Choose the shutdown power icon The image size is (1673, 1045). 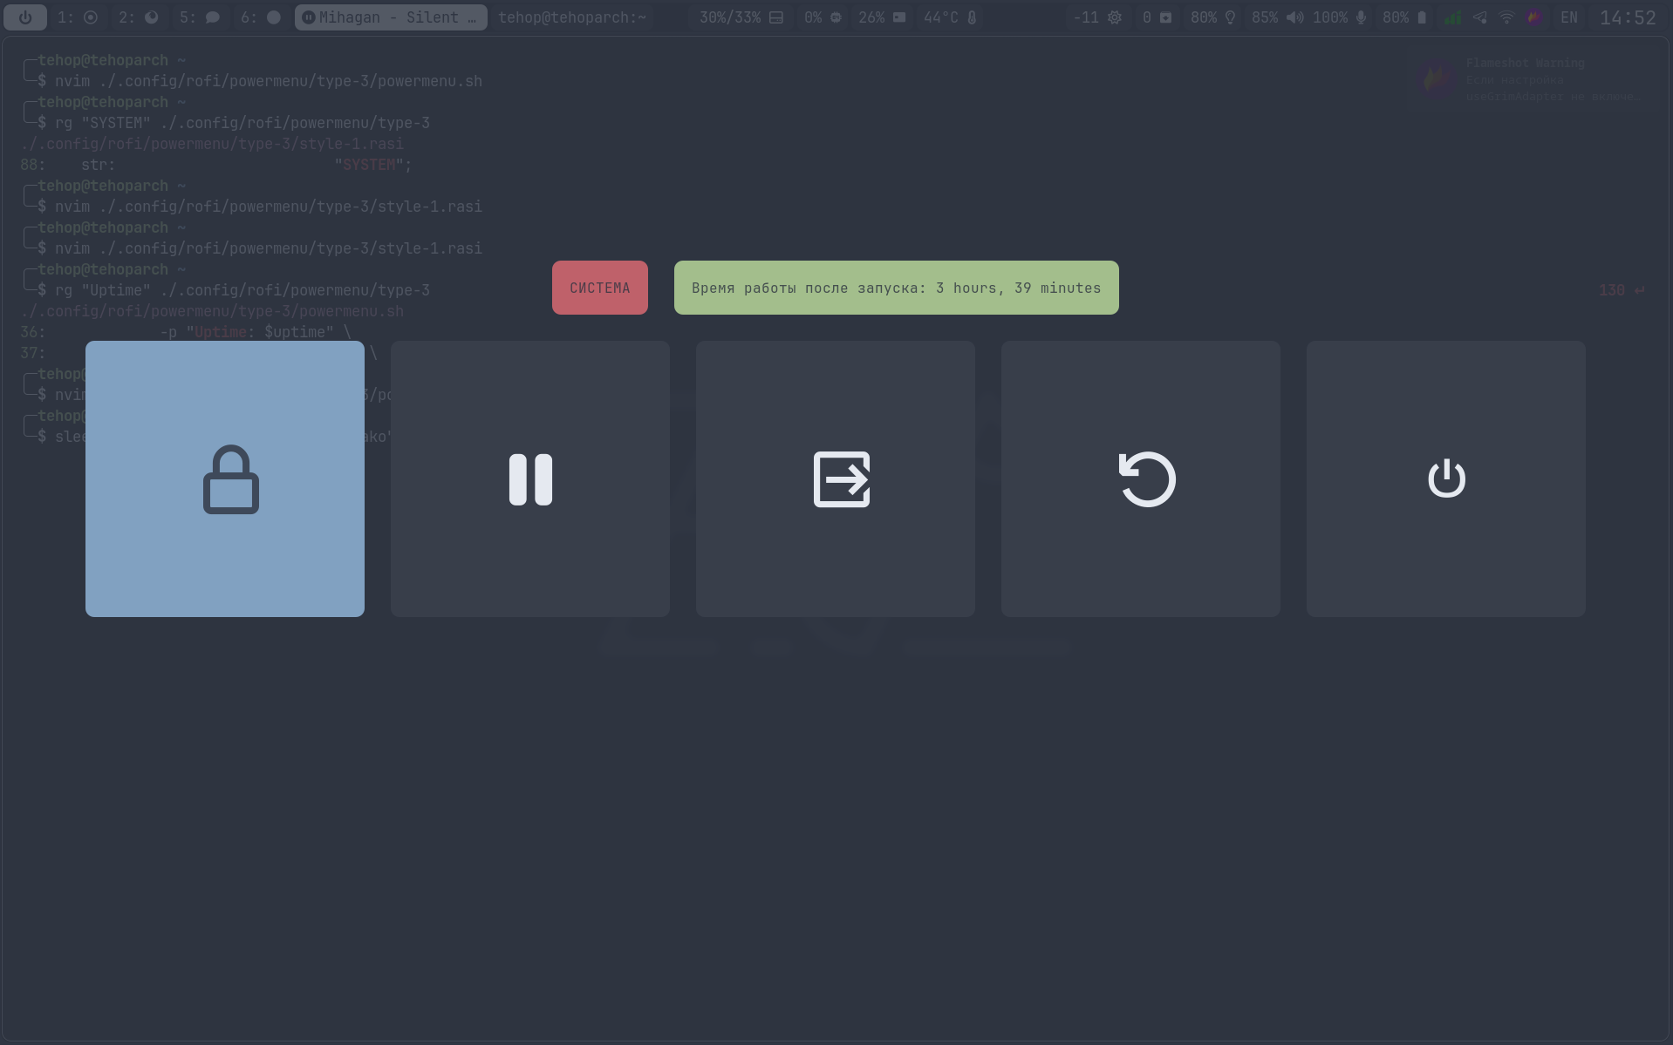click(1446, 478)
